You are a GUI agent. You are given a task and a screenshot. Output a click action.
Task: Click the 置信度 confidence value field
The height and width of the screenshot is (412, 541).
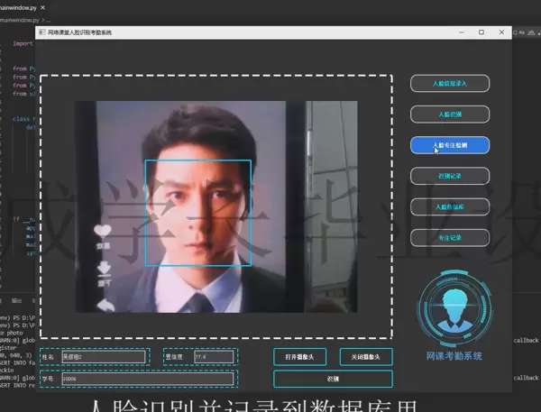[213, 357]
